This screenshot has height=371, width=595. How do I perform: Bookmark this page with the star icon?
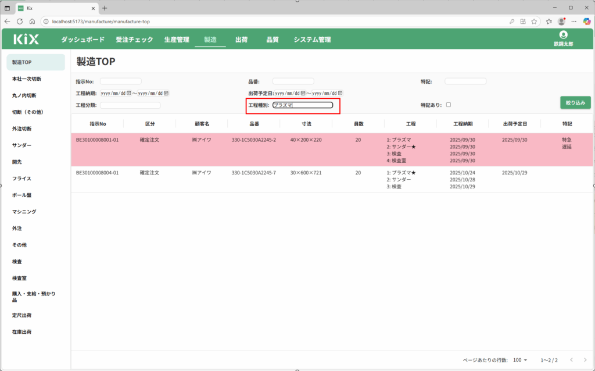coord(549,21)
